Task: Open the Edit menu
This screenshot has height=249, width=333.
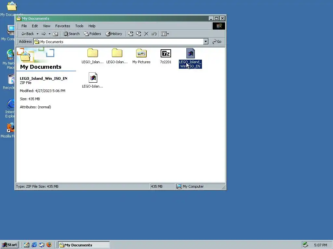Action: tap(34, 26)
